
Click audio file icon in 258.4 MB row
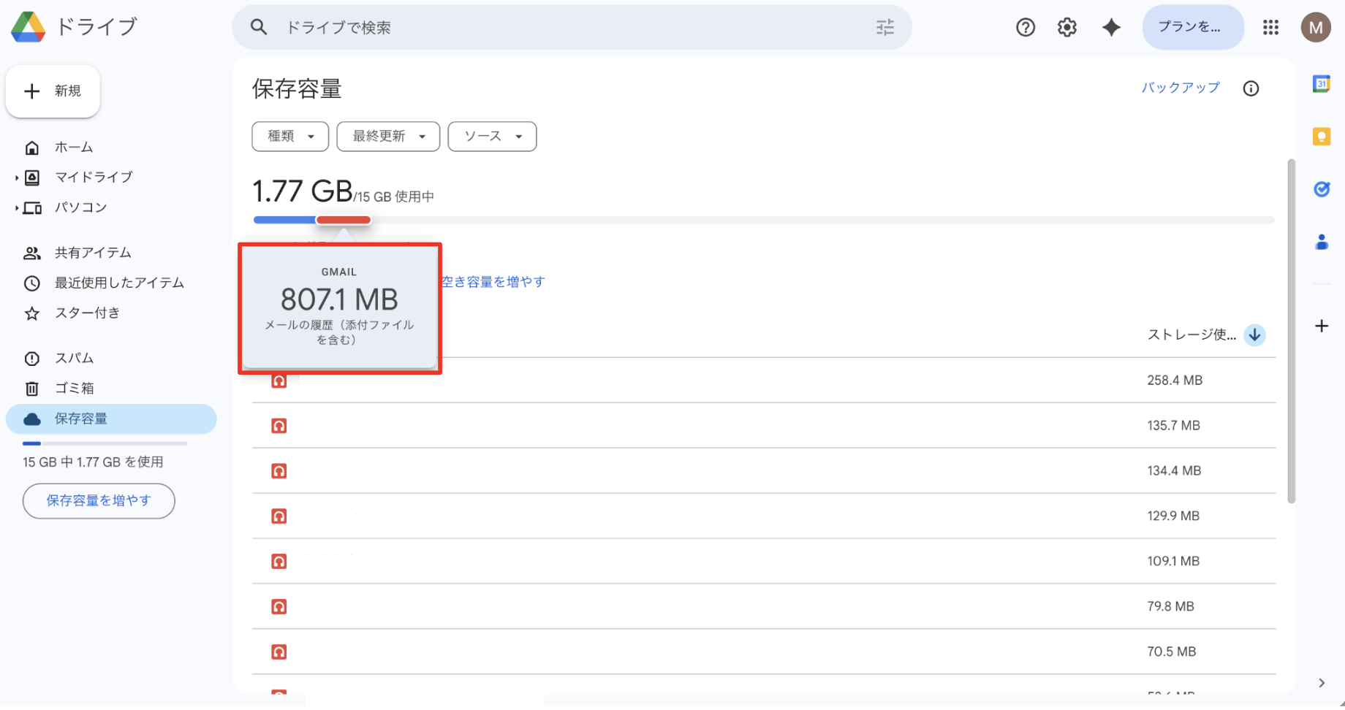click(x=279, y=381)
